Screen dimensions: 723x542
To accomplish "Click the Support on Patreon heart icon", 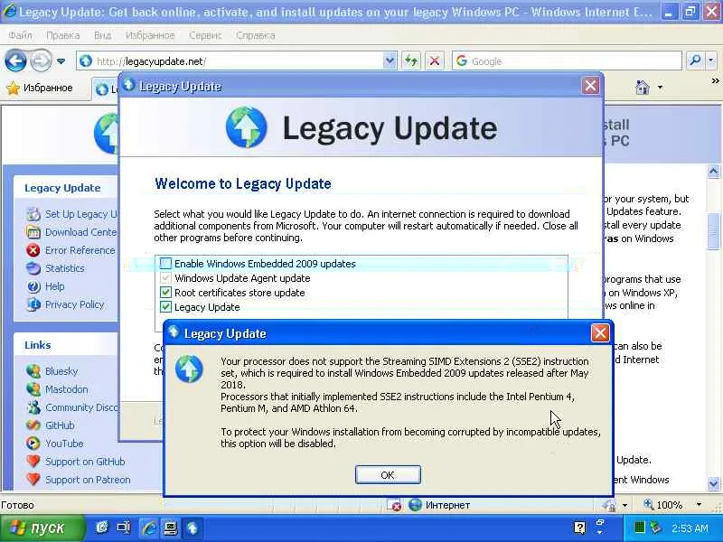I will pos(33,480).
